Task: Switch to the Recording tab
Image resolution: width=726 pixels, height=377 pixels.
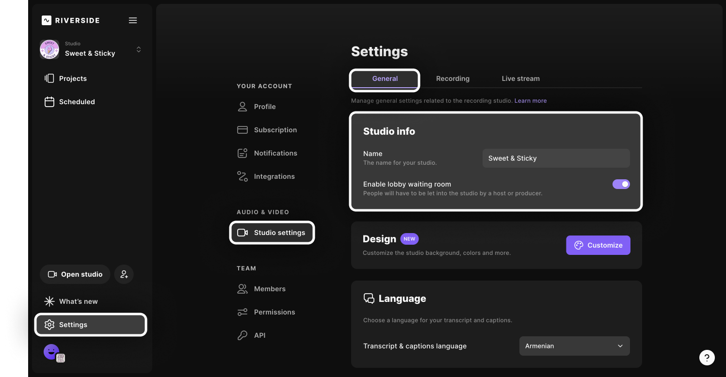Action: pos(452,79)
